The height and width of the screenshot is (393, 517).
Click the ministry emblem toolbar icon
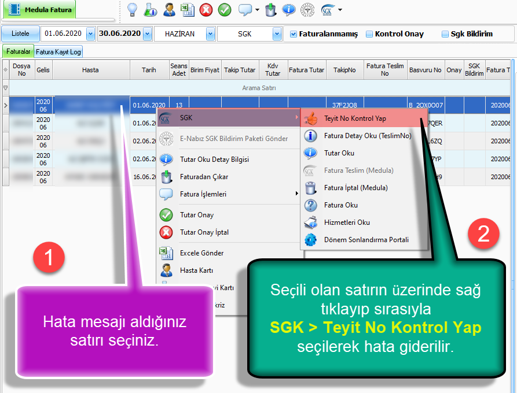click(307, 10)
